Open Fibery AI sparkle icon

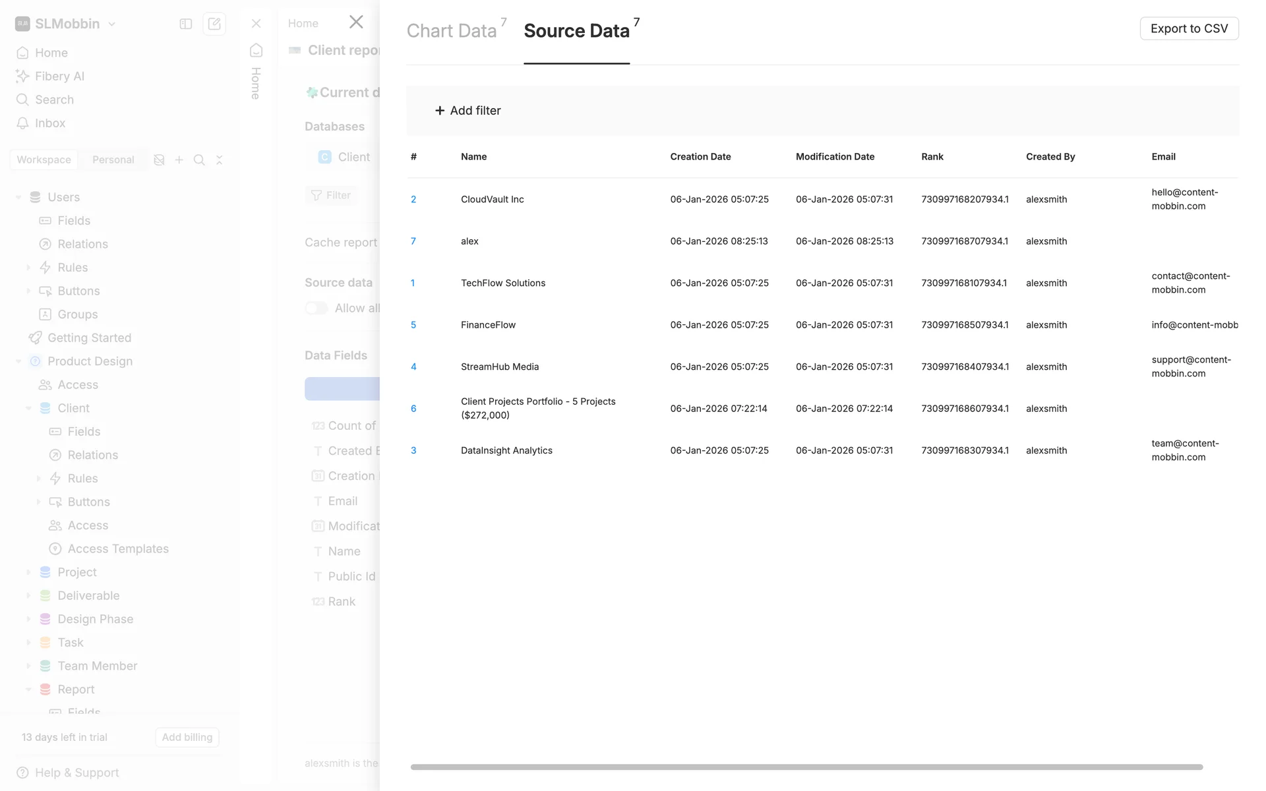(22, 76)
